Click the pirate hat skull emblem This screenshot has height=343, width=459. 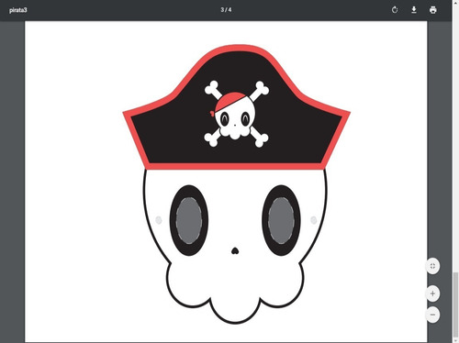pyautogui.click(x=237, y=114)
